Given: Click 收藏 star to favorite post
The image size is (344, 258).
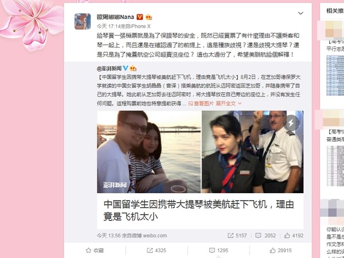Looking at the screenshot, I should (95, 251).
